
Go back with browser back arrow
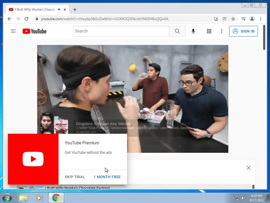9,19
